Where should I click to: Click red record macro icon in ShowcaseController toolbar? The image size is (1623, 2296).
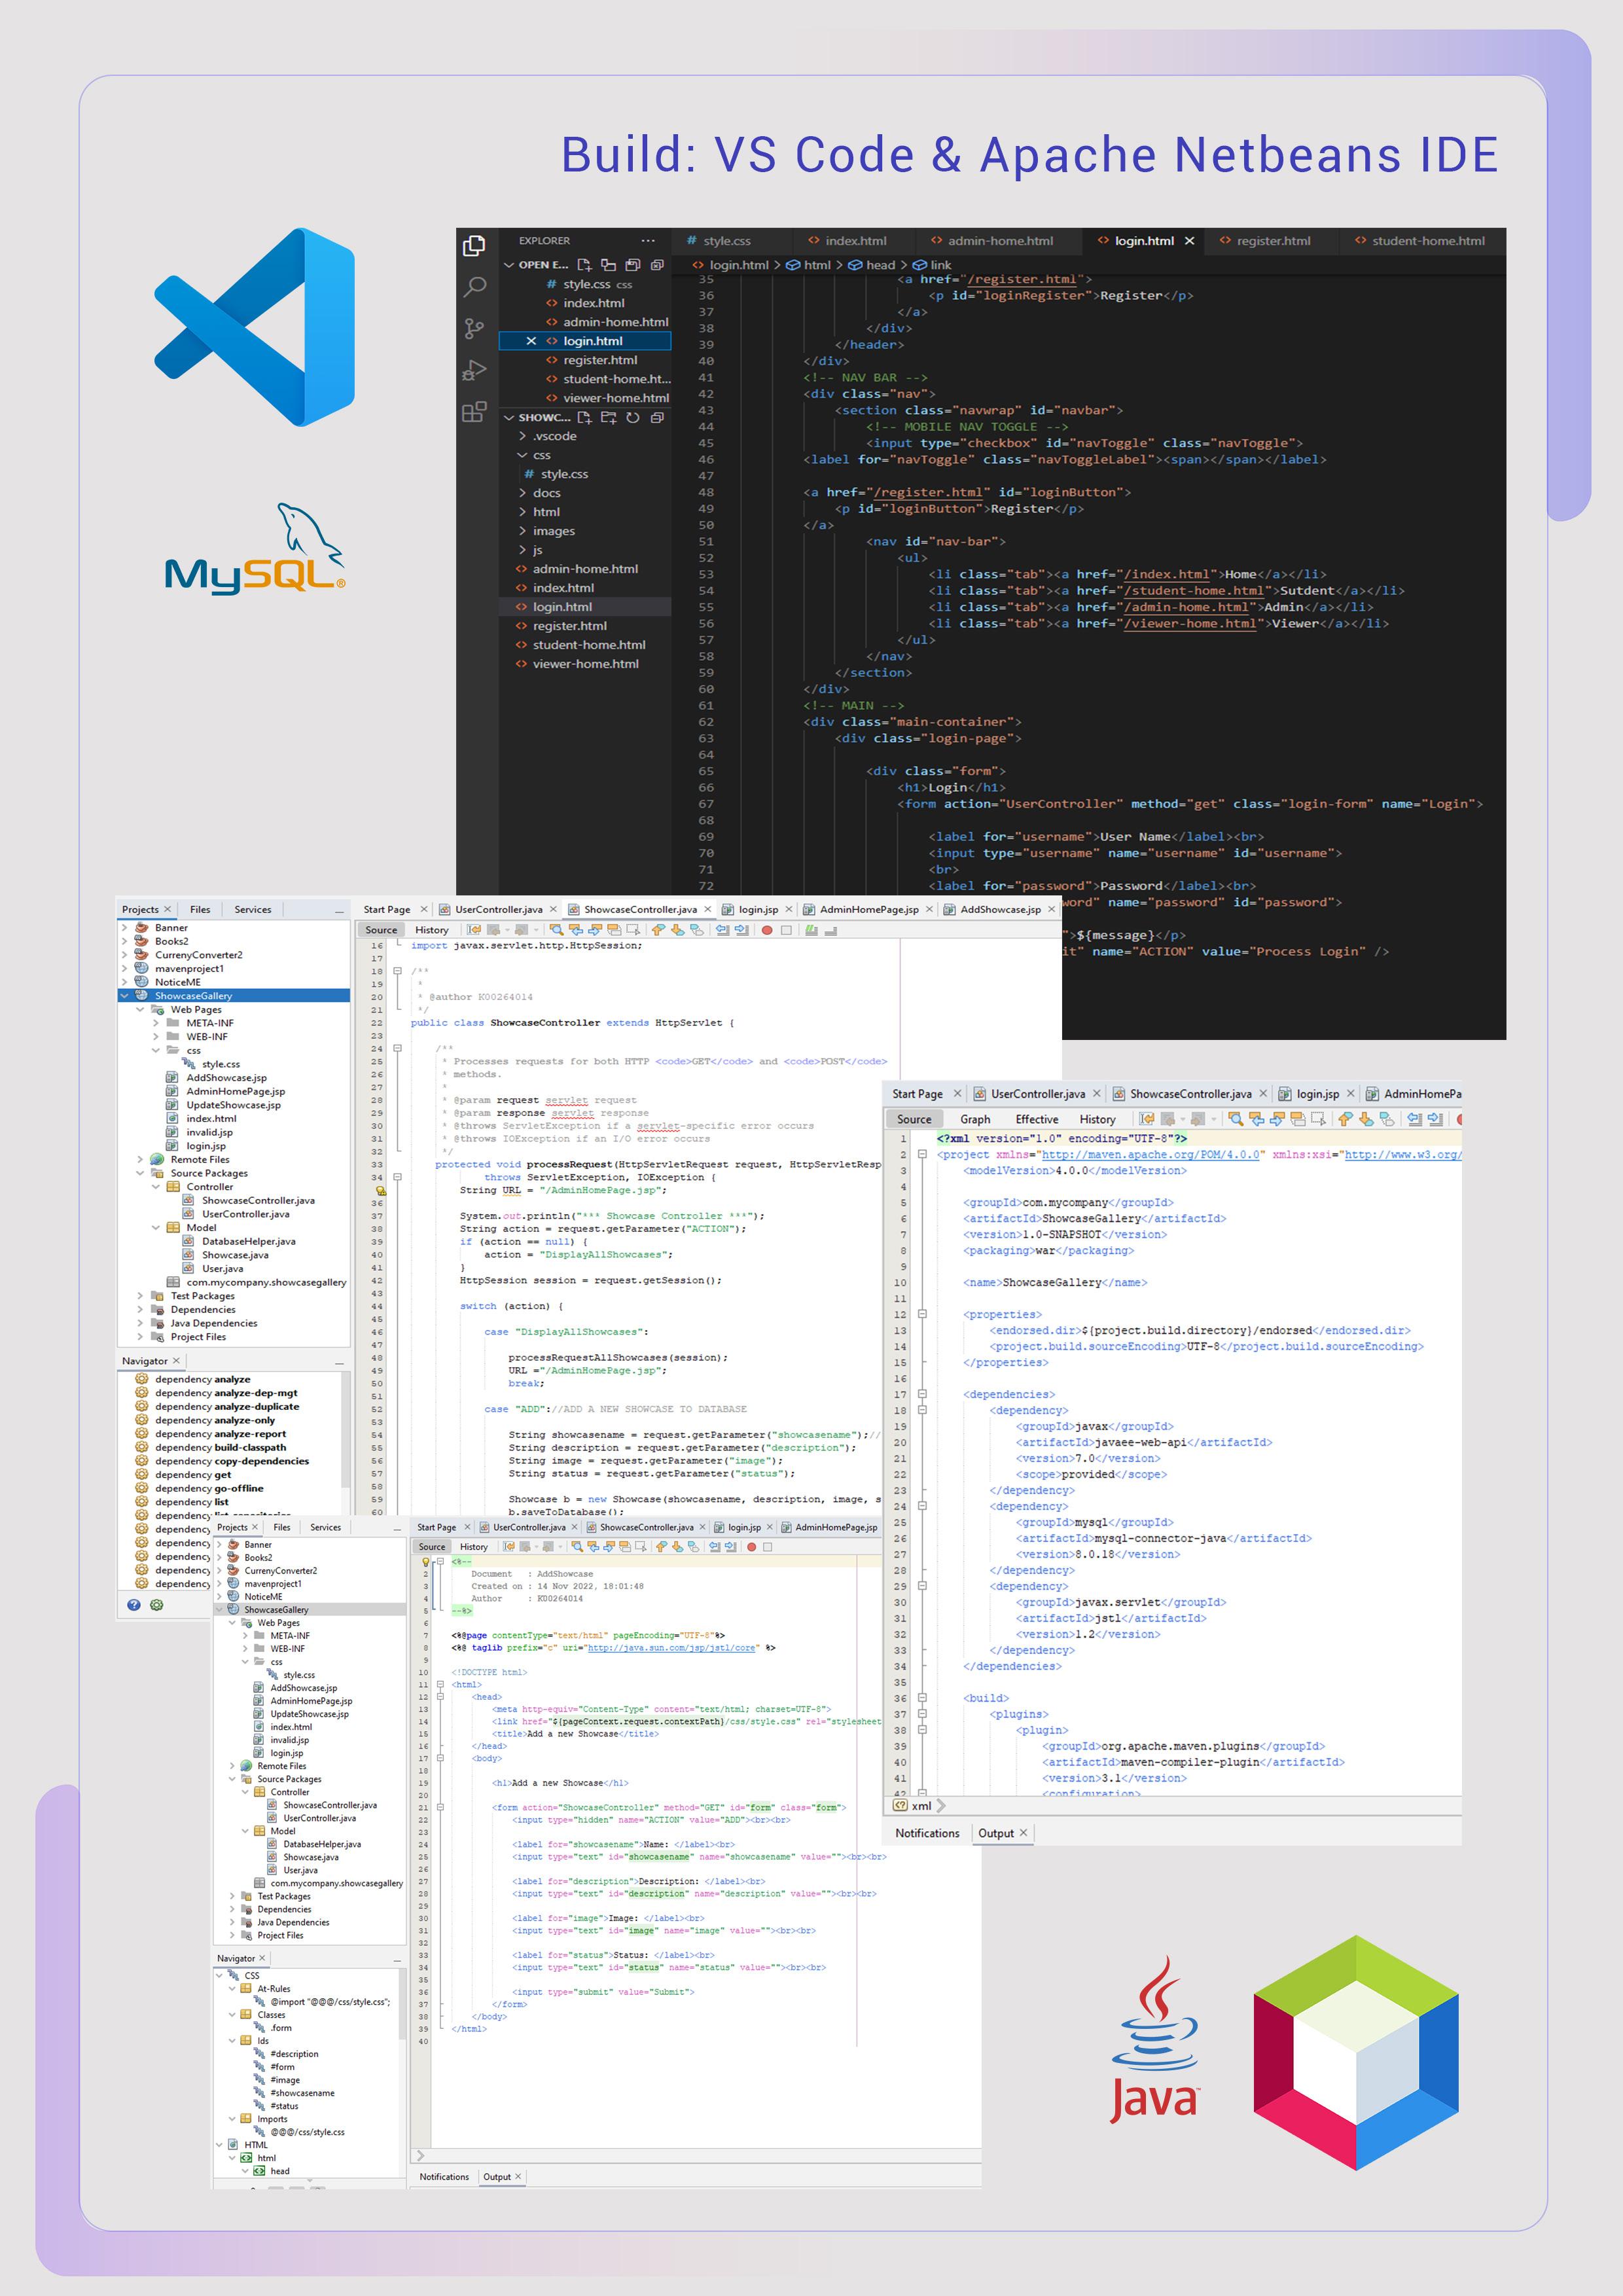(x=767, y=930)
